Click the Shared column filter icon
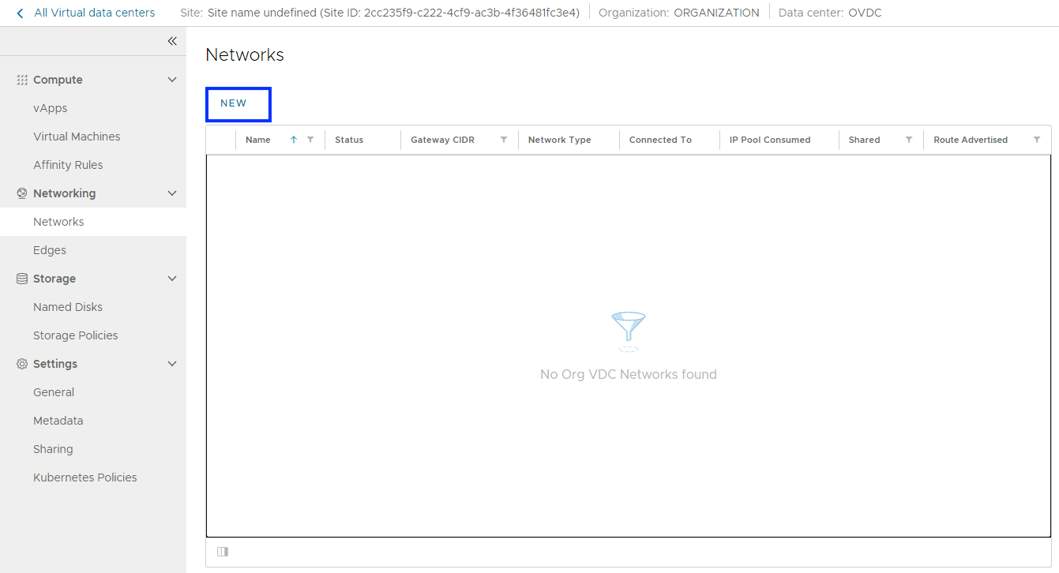 (909, 140)
